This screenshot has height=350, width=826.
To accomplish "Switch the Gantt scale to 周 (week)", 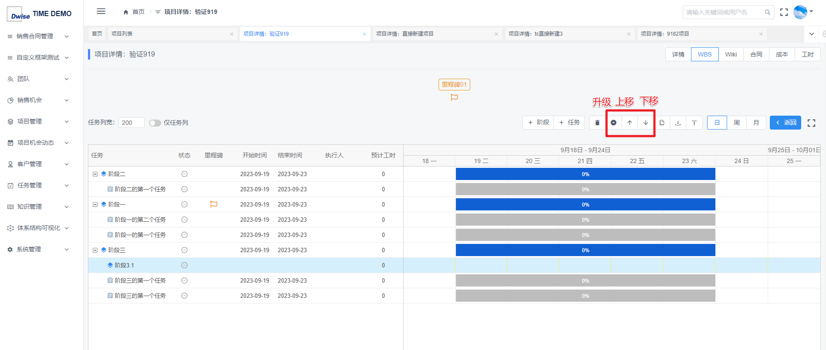I will click(737, 123).
